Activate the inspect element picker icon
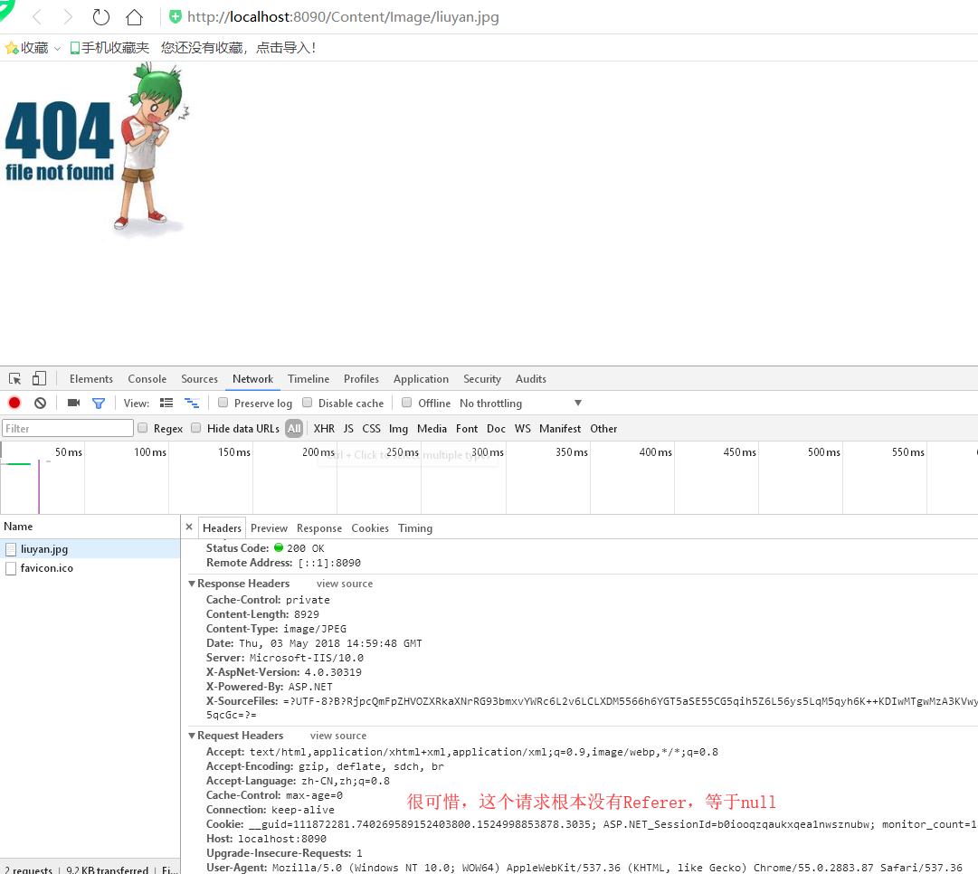The height and width of the screenshot is (874, 978). (x=15, y=379)
